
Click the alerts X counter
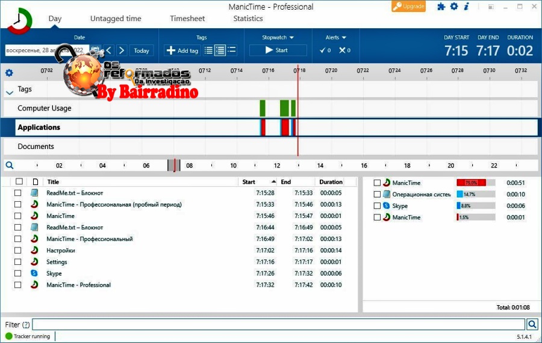pos(344,50)
